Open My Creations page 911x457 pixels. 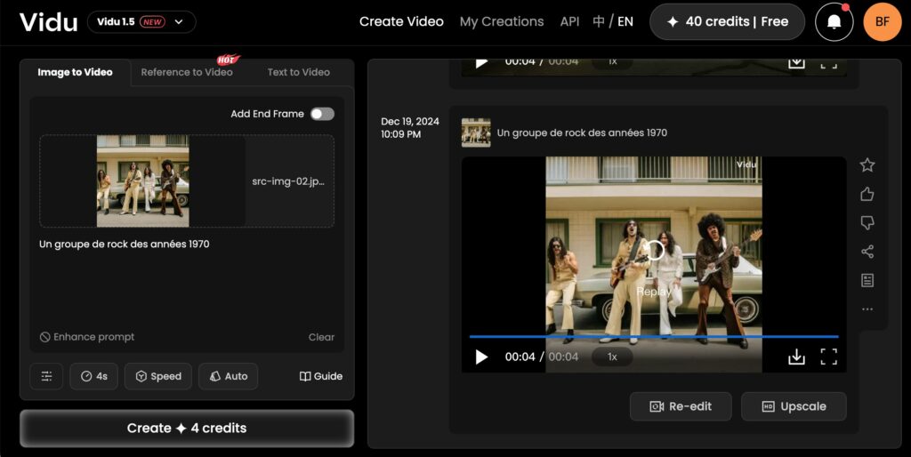tap(501, 21)
